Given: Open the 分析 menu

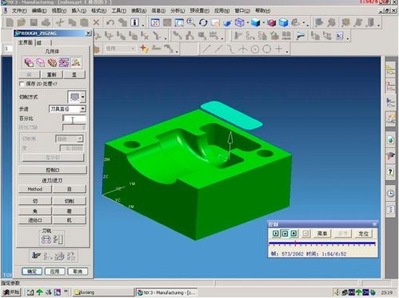Looking at the screenshot, I should 178,10.
